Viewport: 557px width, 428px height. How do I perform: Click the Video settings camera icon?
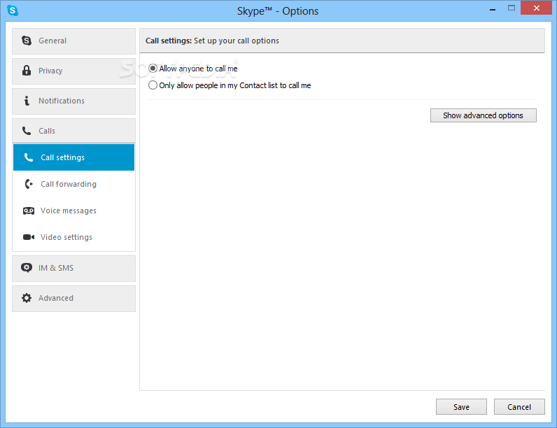click(29, 237)
